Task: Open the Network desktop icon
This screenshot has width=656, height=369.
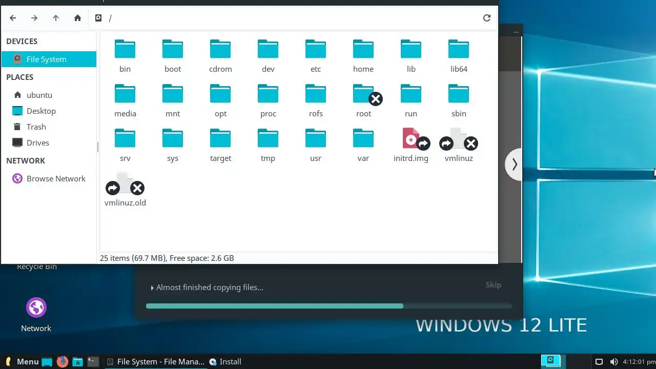Action: [x=36, y=315]
